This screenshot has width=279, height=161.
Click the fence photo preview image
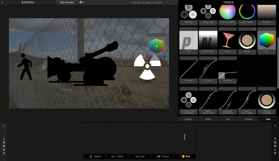[89, 63]
